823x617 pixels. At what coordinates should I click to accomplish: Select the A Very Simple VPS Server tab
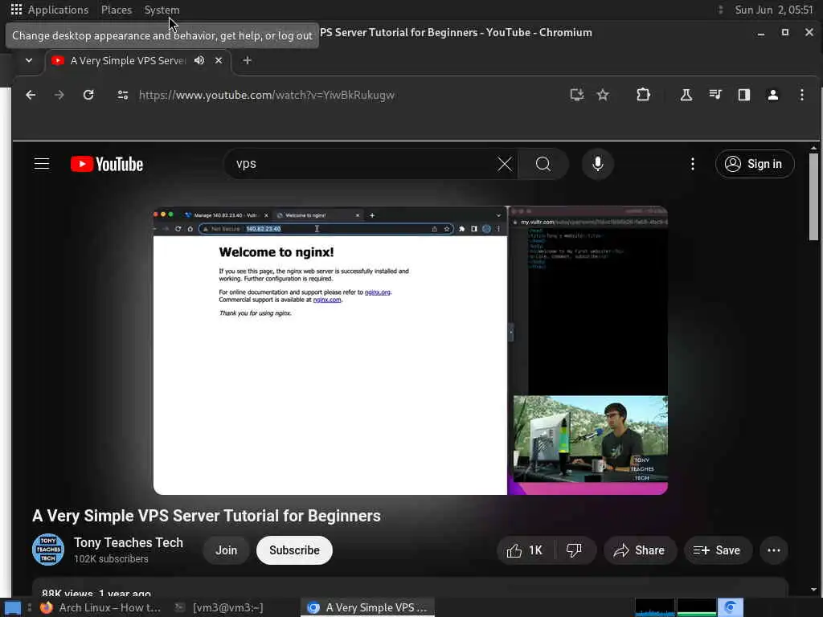(x=128, y=60)
